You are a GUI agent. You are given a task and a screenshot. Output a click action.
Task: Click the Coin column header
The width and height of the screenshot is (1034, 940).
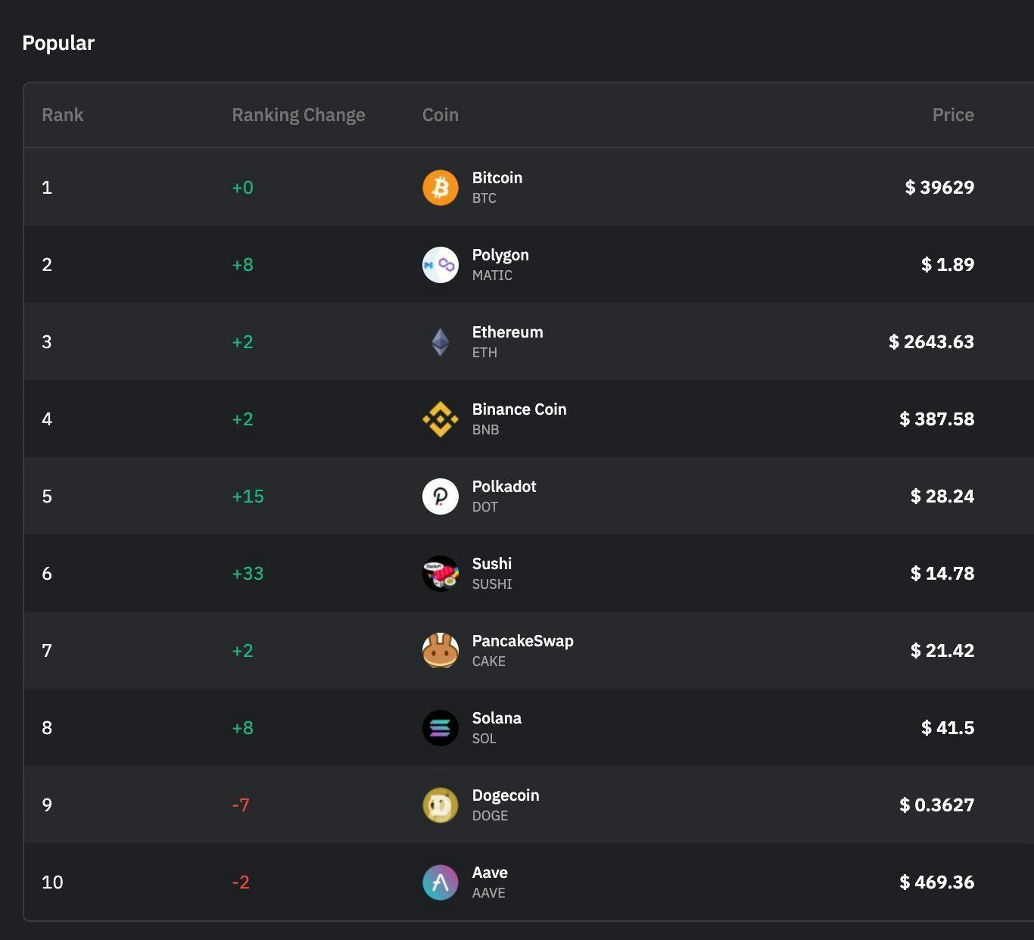[440, 115]
